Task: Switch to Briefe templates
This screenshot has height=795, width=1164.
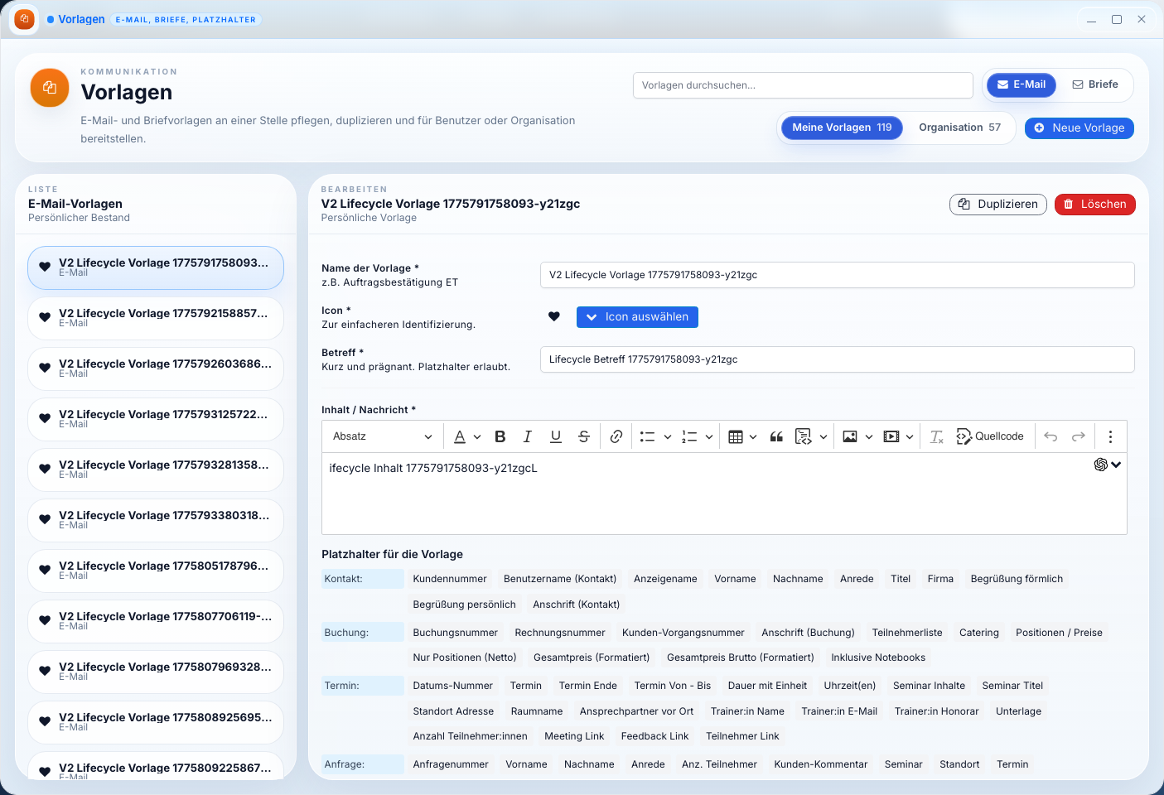Action: pyautogui.click(x=1094, y=84)
